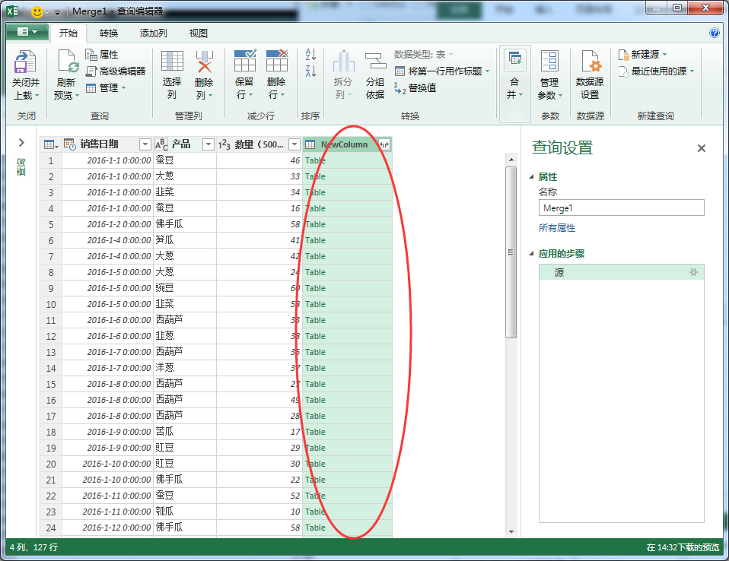Click the 所有属性 (All Properties) link
The image size is (729, 561).
coord(557,228)
